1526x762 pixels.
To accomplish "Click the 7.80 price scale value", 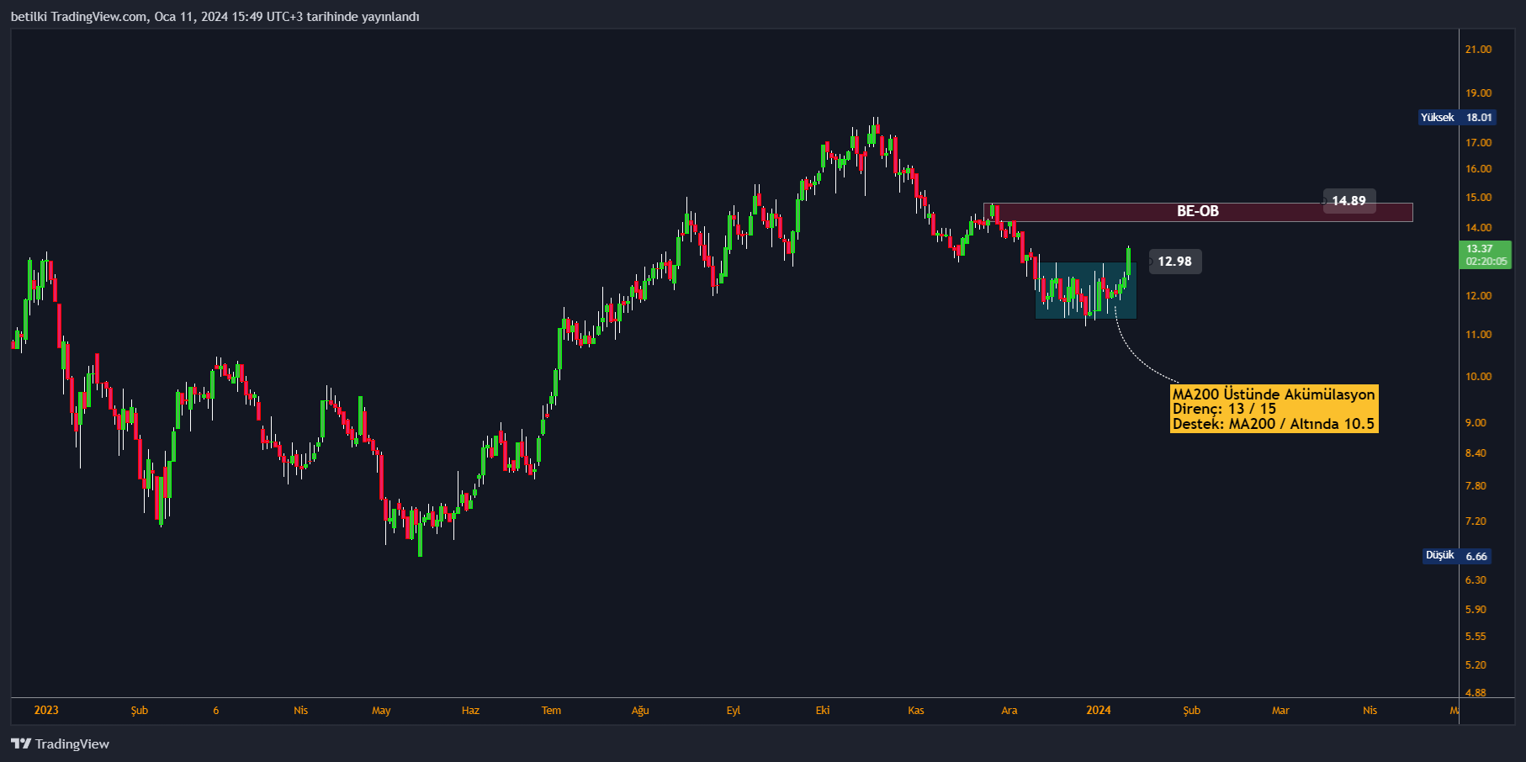I will (x=1476, y=486).
